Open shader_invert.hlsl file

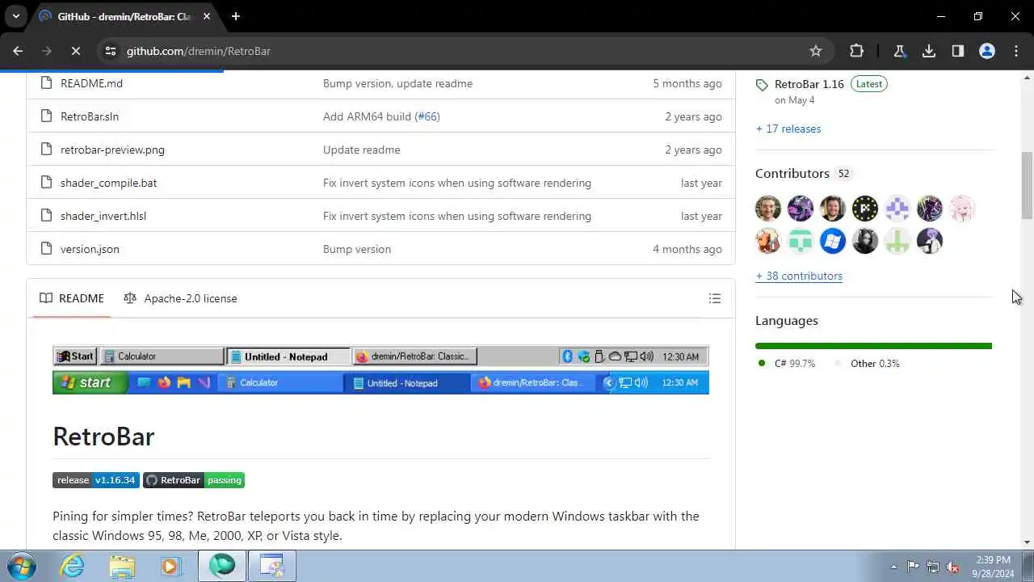(x=103, y=216)
